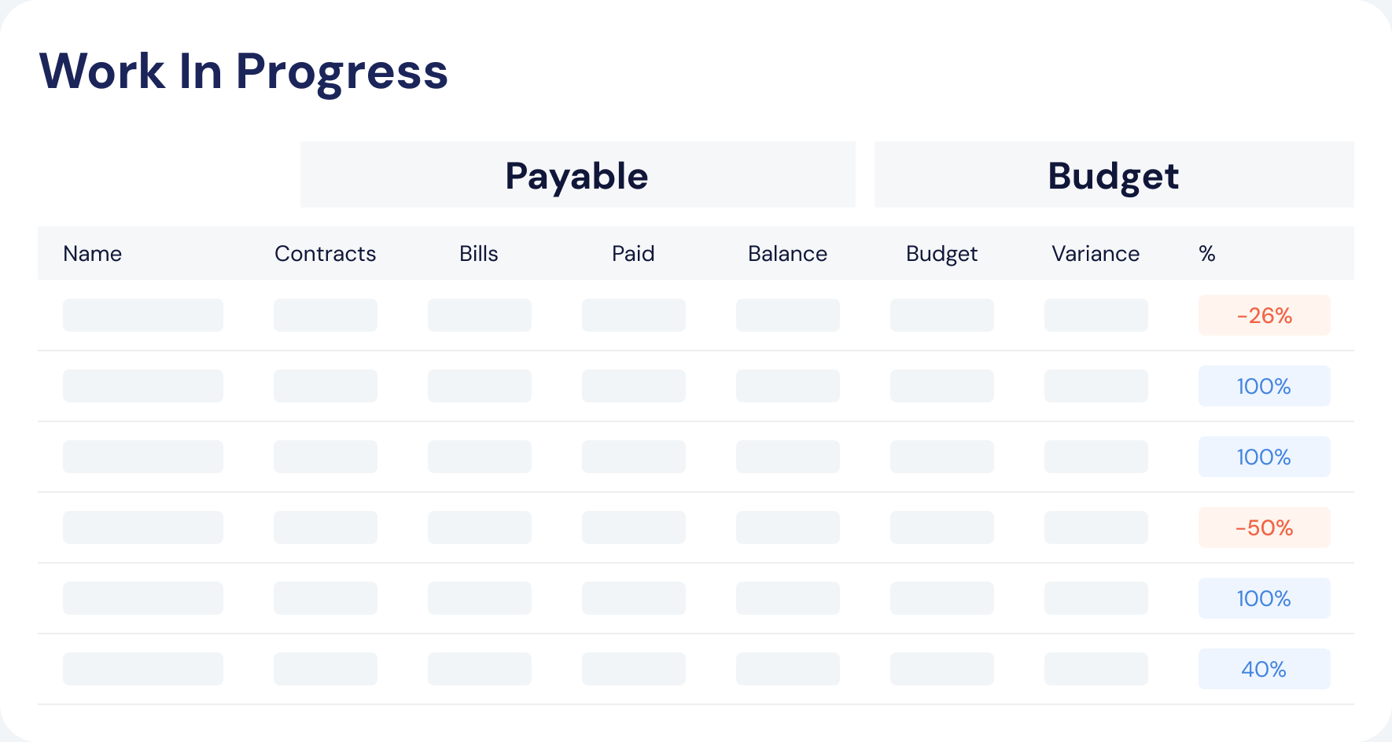
Task: Click the Name column header
Action: [x=92, y=254]
